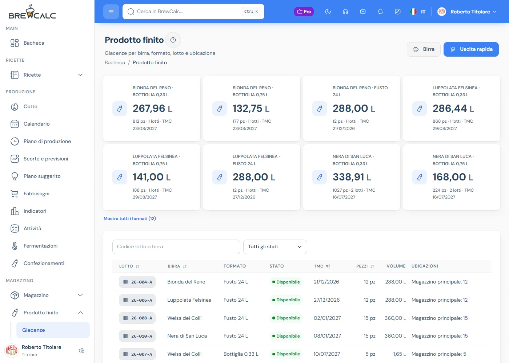Collapse the Prodotto finito sidebar menu
The image size is (509, 363).
point(47,313)
